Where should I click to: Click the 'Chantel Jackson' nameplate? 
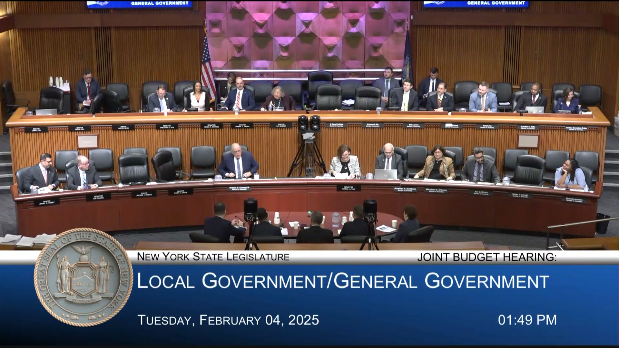click(574, 200)
